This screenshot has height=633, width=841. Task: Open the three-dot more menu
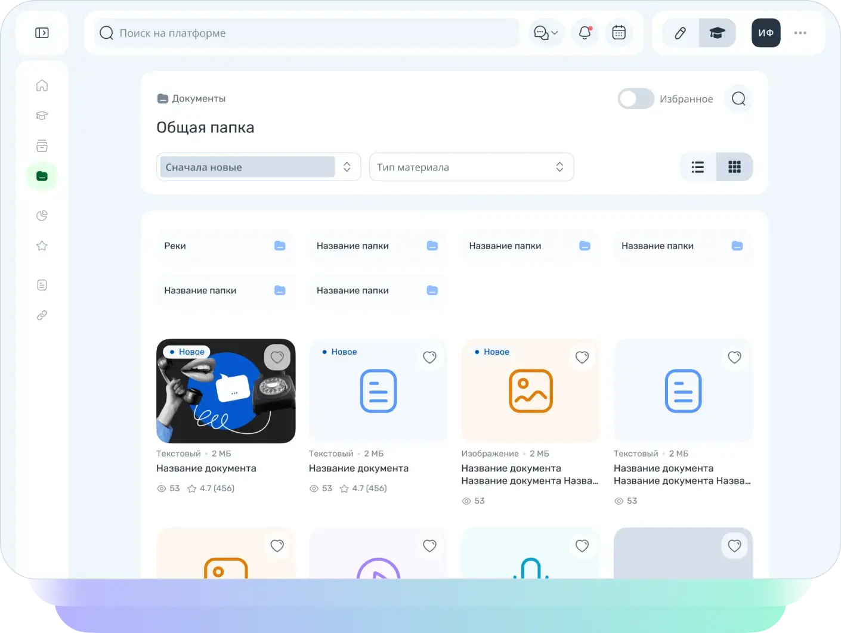coord(800,33)
